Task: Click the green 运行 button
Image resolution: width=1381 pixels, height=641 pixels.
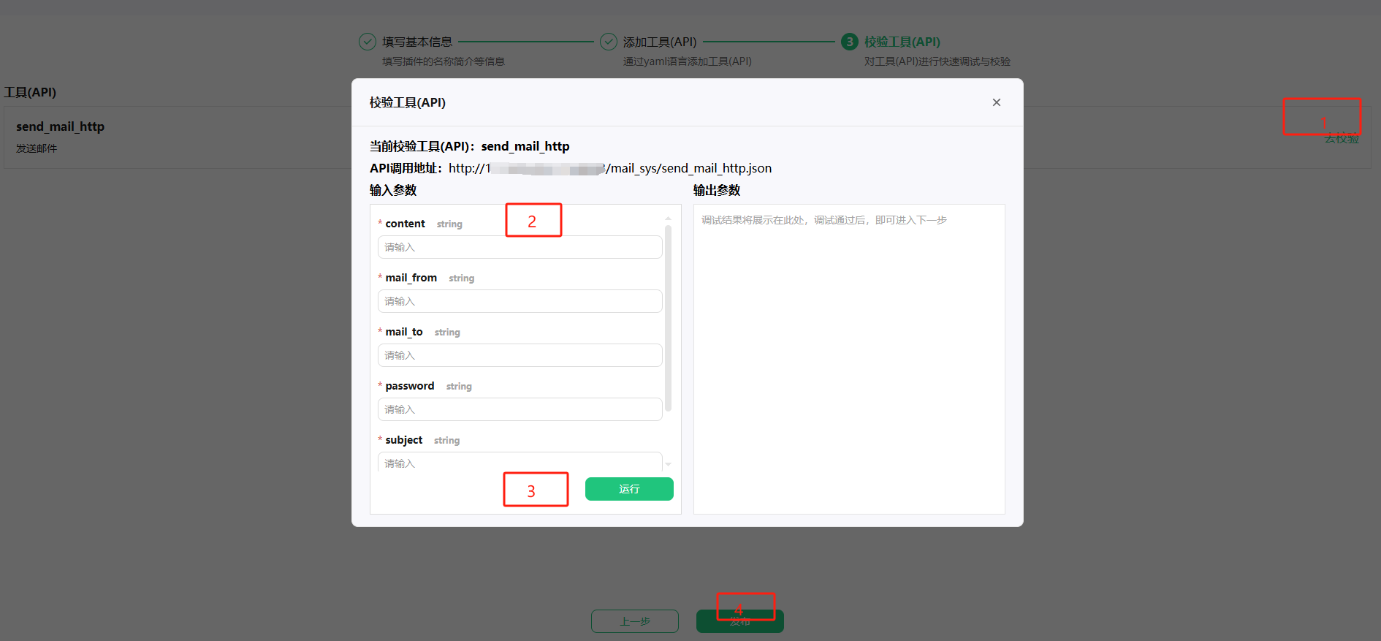Action: tap(629, 489)
